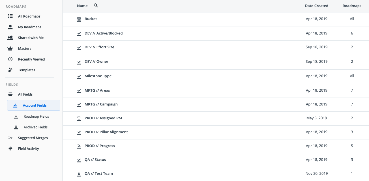Viewport: 369px width, 181px height.
Task: Click the Masters crown icon
Action: pyautogui.click(x=10, y=48)
